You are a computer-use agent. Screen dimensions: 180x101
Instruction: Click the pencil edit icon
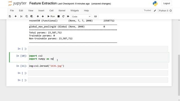coord(155,11)
